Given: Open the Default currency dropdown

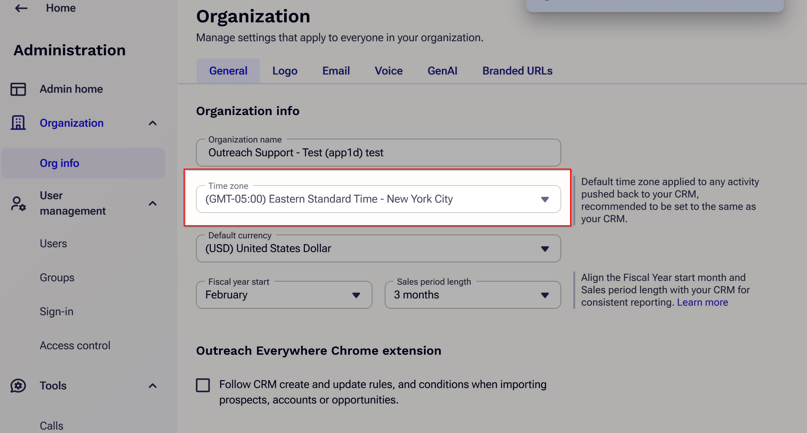Looking at the screenshot, I should [378, 249].
